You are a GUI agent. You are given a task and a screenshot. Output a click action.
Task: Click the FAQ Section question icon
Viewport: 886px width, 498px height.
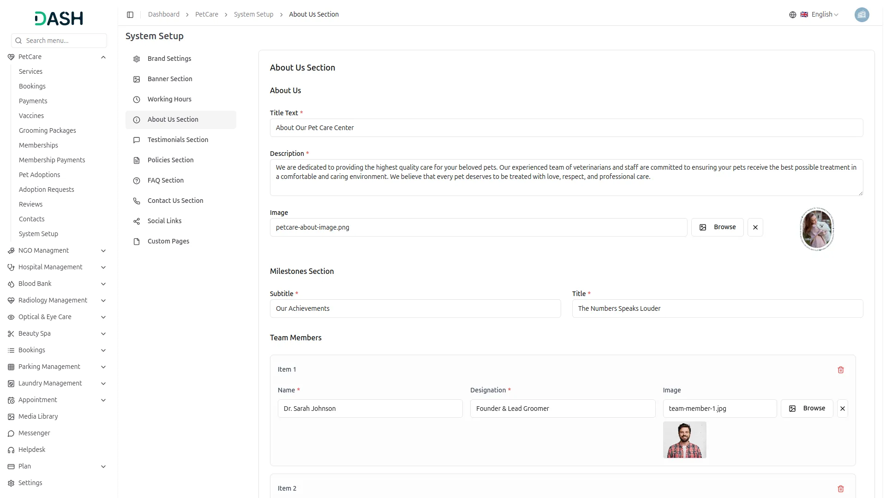tap(137, 181)
